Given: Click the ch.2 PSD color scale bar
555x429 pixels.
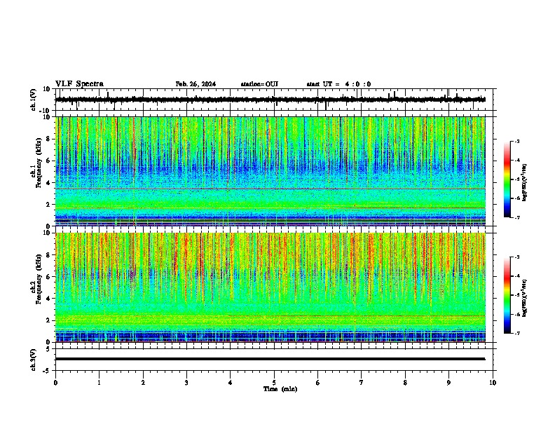Looking at the screenshot, I should coord(507,295).
